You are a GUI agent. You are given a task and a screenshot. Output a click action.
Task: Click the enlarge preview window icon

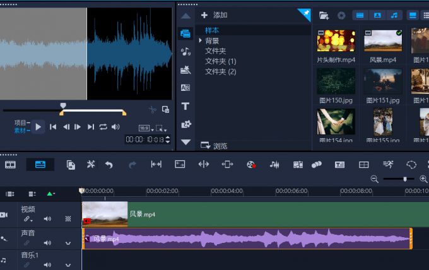pyautogui.click(x=165, y=110)
